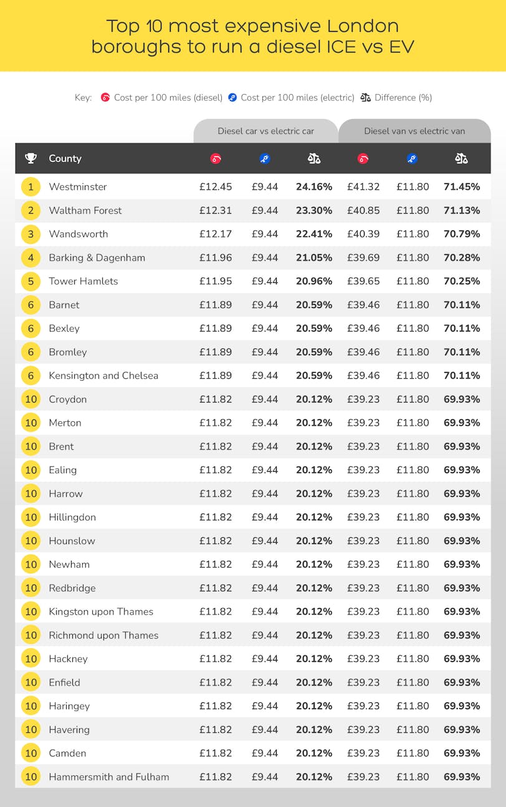Click blue electric cost icon in the key
506x807 pixels.
[x=232, y=97]
